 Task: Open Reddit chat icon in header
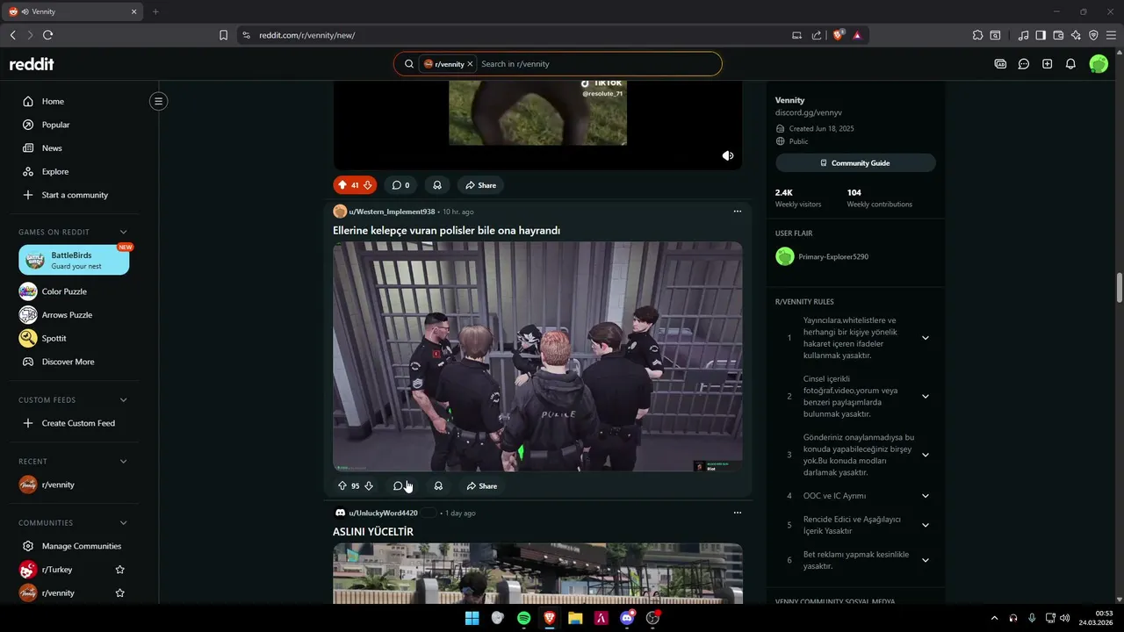click(x=1024, y=64)
